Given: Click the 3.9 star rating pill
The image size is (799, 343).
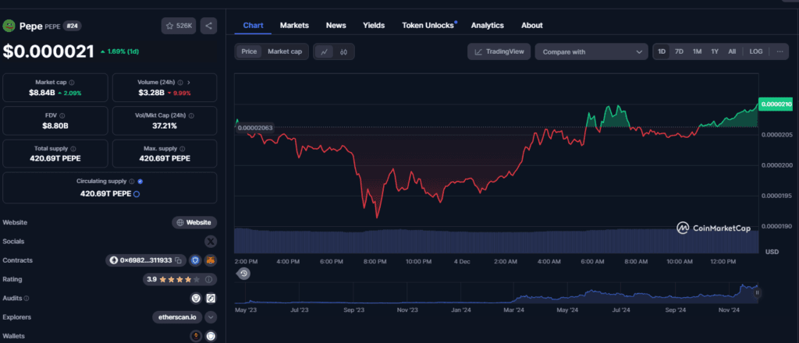Looking at the screenshot, I should point(180,279).
